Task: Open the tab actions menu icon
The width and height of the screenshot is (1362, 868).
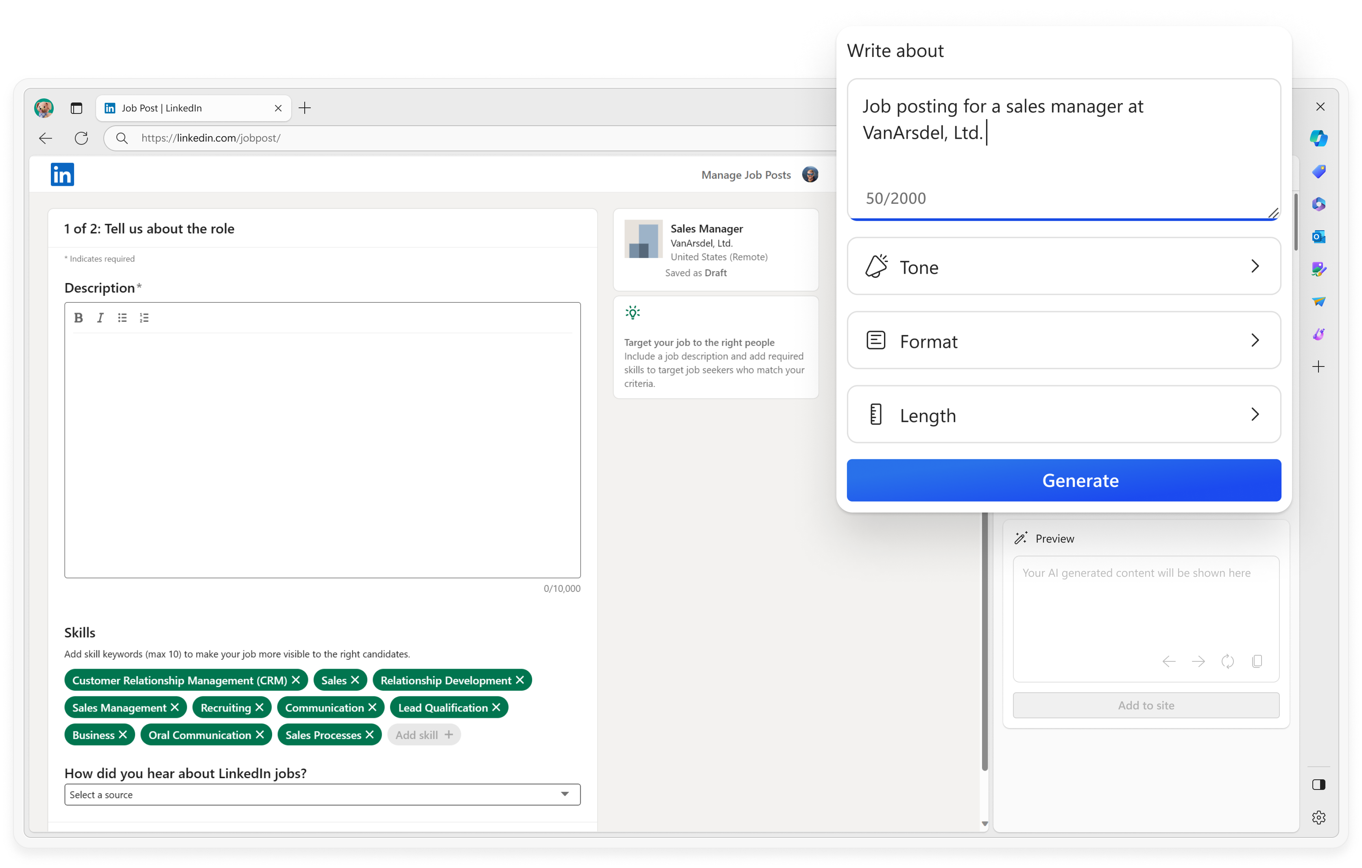Action: pos(76,108)
